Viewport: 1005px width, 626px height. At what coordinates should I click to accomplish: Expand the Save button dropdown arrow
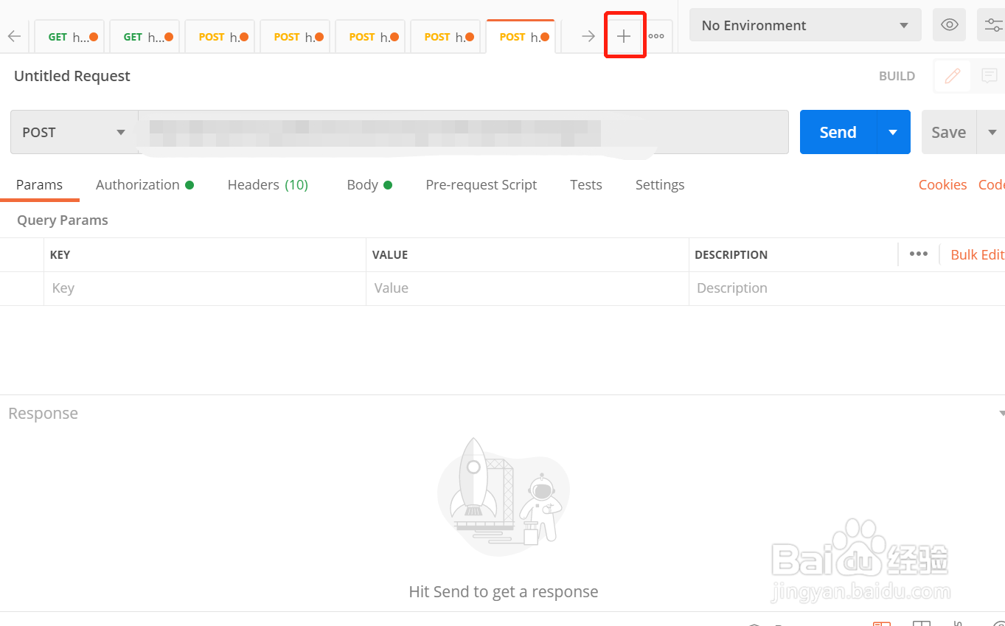(991, 133)
